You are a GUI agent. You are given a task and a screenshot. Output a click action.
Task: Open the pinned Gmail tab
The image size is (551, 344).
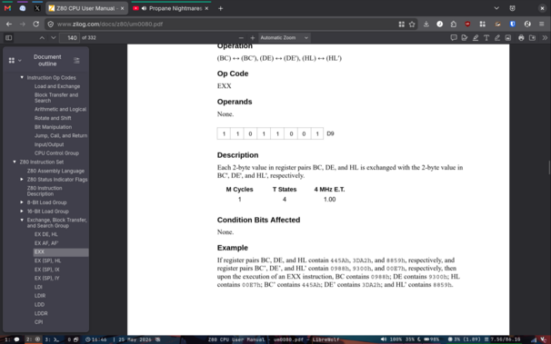click(7, 8)
